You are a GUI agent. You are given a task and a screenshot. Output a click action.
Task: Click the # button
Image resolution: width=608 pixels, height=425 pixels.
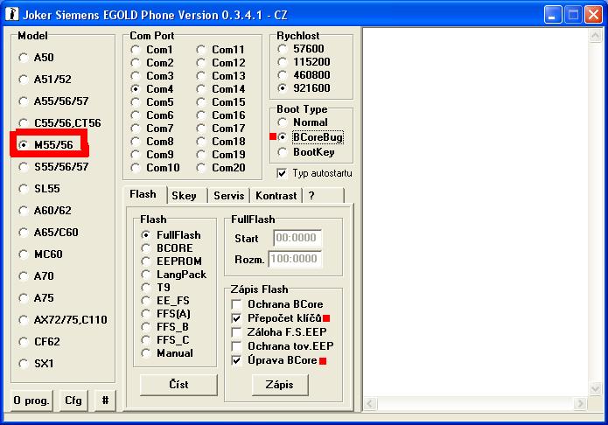105,401
